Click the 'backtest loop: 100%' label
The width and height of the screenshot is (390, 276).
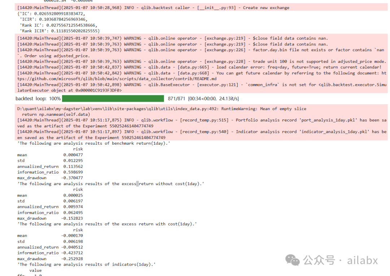pyautogui.click(x=38, y=98)
